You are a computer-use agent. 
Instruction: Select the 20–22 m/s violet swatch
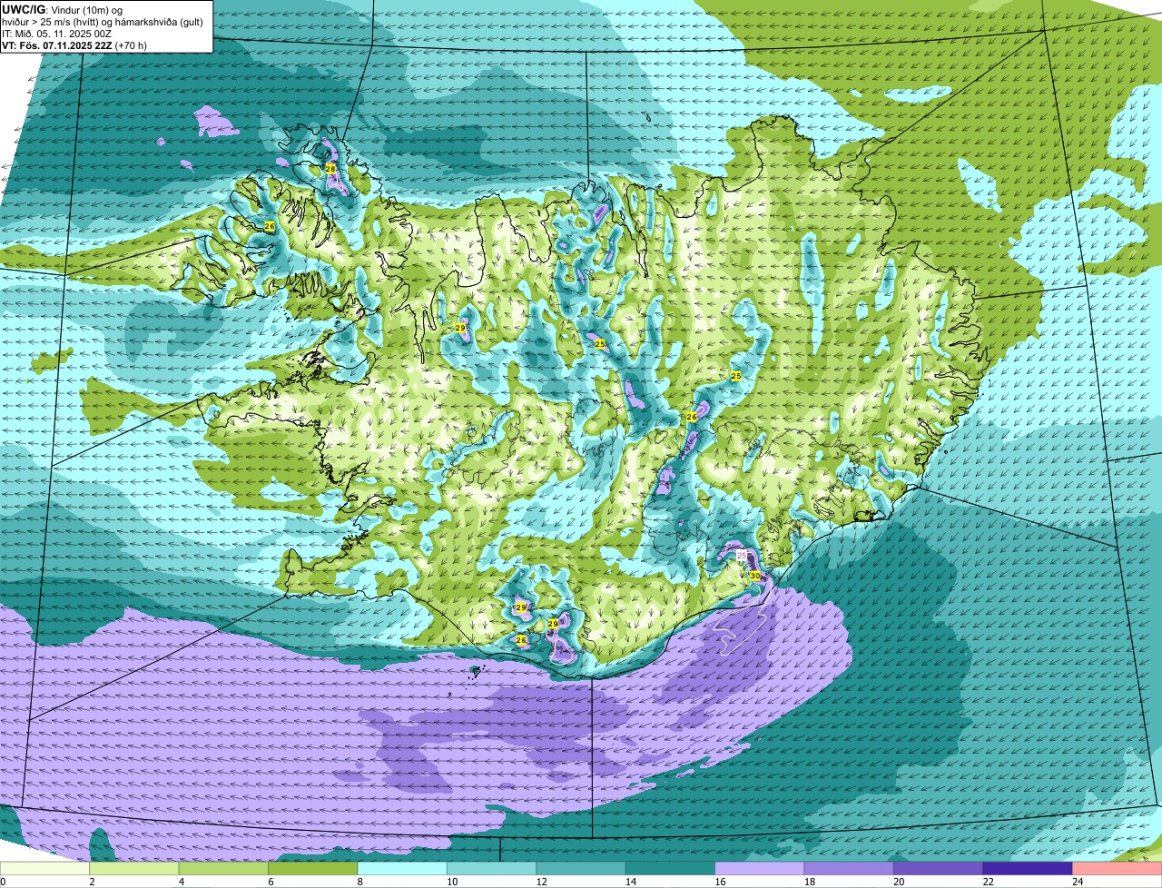[x=938, y=868]
